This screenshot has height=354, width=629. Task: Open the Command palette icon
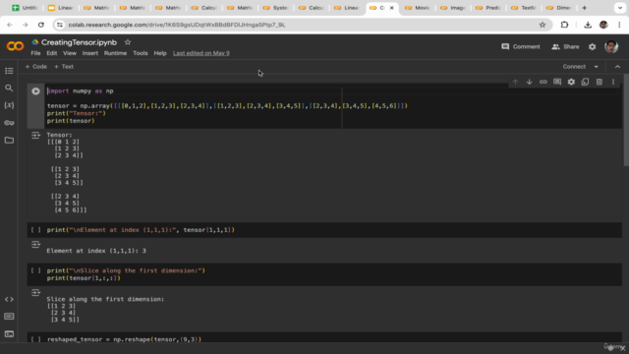click(x=9, y=317)
